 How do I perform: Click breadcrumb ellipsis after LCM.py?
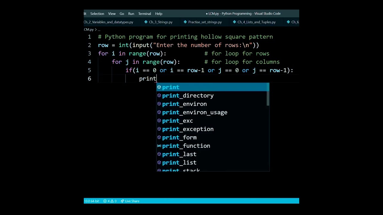click(x=99, y=30)
